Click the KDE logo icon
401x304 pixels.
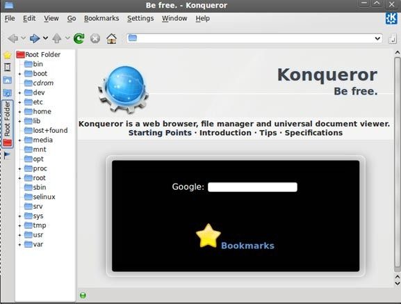(391, 18)
